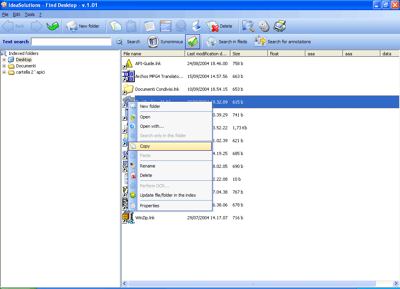Click the Paste icon in the toolbar

click(131, 26)
